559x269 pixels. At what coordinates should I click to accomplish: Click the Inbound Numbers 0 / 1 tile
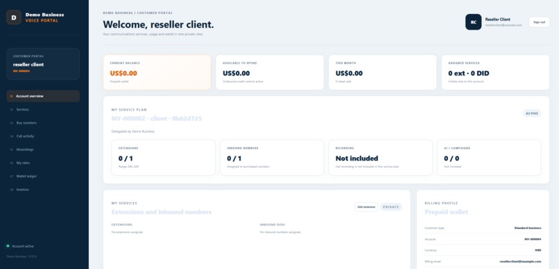(272, 158)
